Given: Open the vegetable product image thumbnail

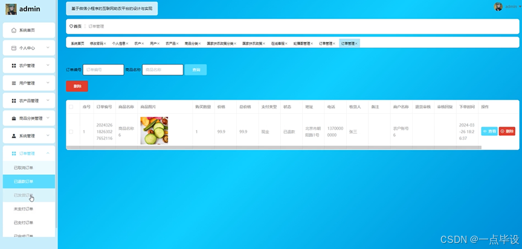Looking at the screenshot, I should pos(154,130).
